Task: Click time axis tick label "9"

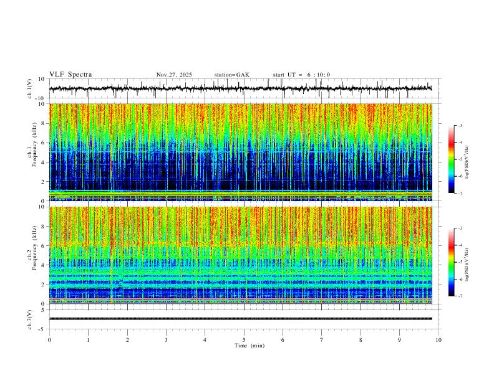Action: [399, 340]
